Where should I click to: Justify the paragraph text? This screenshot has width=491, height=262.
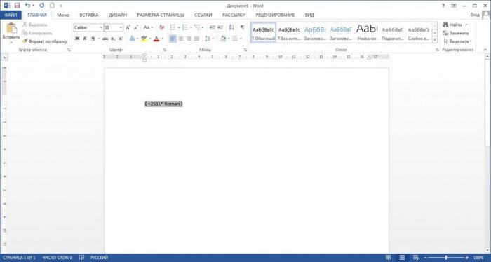click(196, 39)
